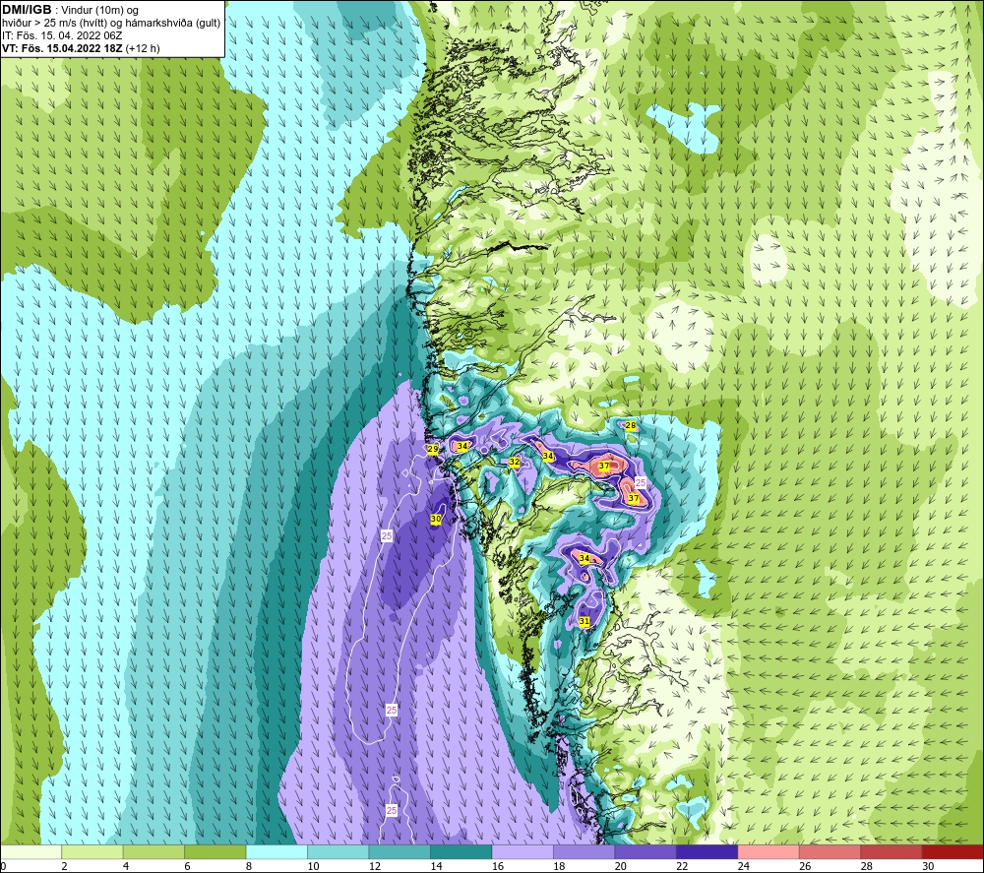This screenshot has height=873, width=984.
Task: Select the 20–22 m/s violet scale swatch
Action: coord(646,851)
